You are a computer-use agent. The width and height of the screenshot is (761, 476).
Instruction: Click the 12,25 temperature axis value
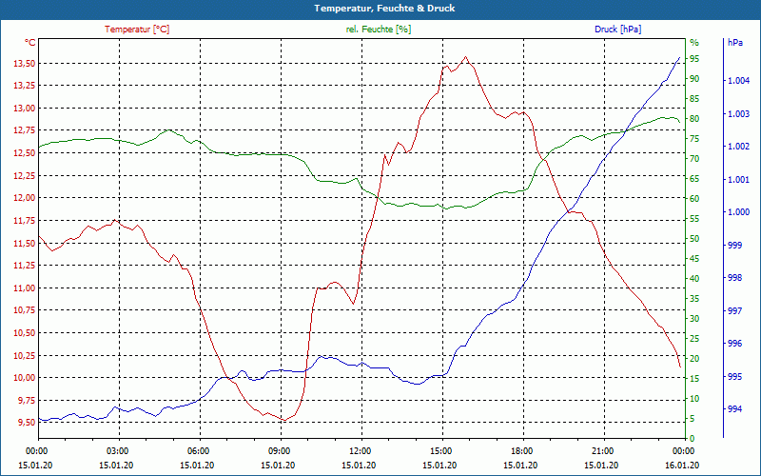(24, 175)
